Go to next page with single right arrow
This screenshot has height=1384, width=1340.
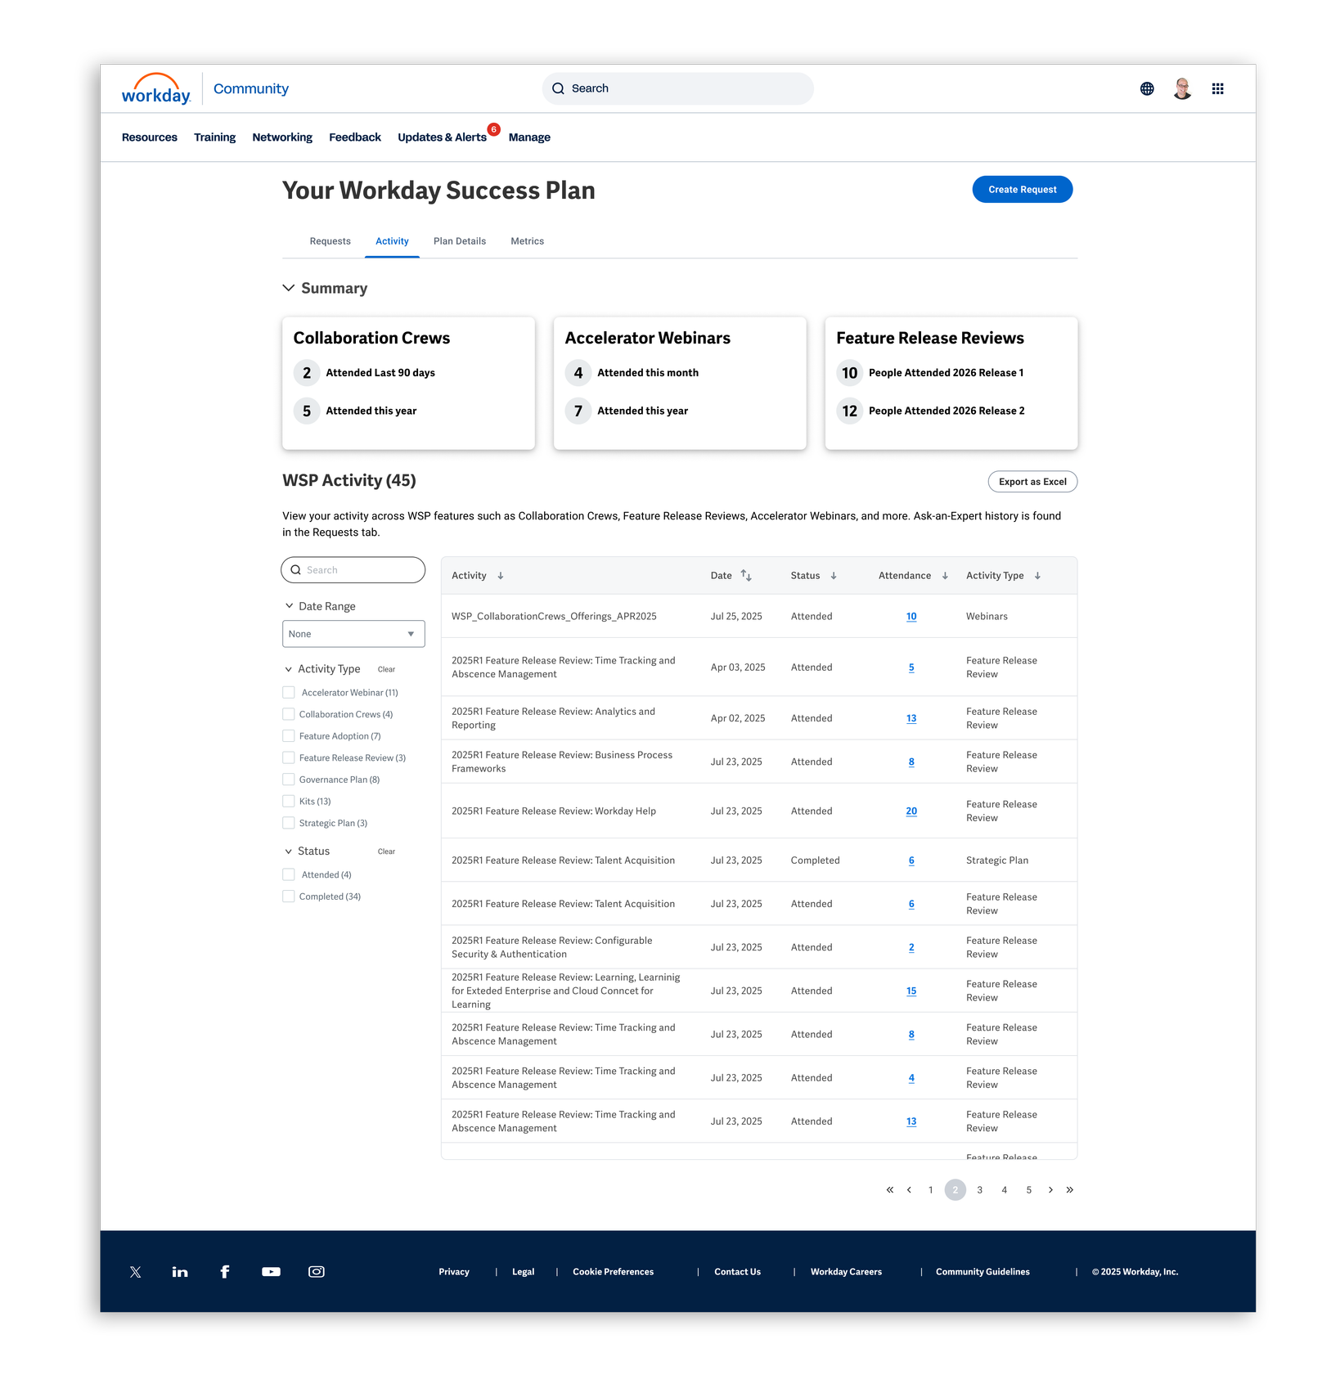[x=1050, y=1190]
